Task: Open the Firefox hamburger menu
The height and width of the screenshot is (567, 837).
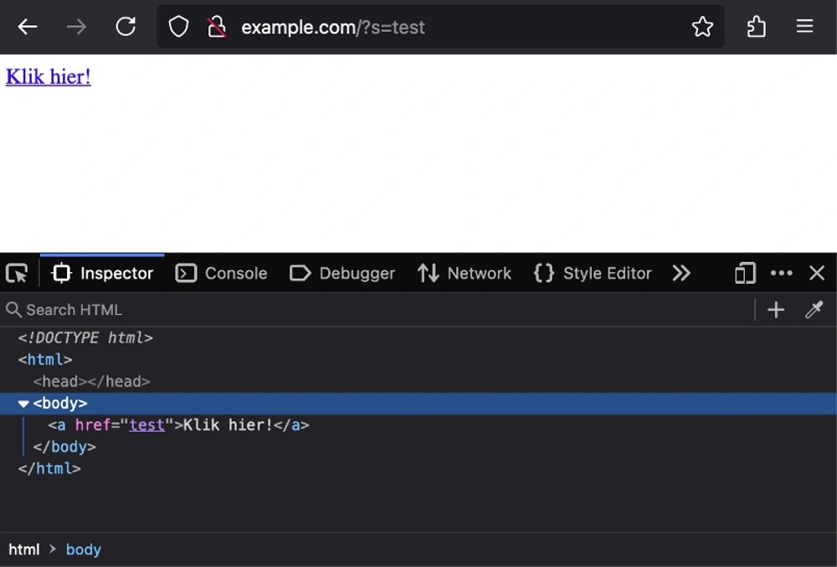Action: [x=804, y=27]
